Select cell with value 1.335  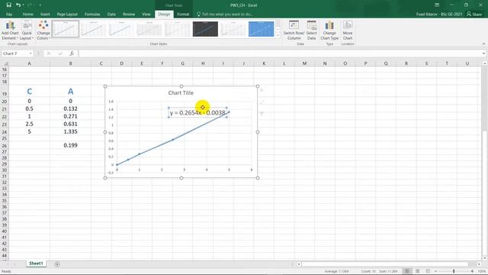pos(70,131)
